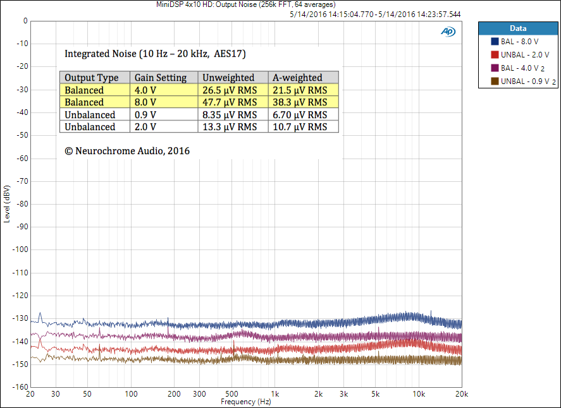Click the Level (dBV) axis label
This screenshot has height=408, width=561.
6,204
